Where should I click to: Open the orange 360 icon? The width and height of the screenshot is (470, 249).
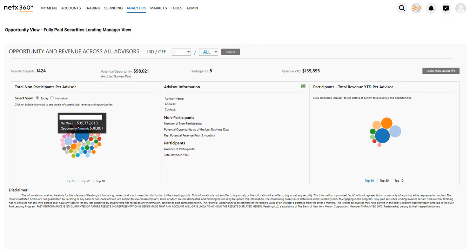pyautogui.click(x=416, y=8)
